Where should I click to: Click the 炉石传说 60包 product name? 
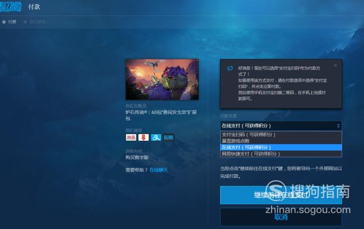(x=161, y=115)
